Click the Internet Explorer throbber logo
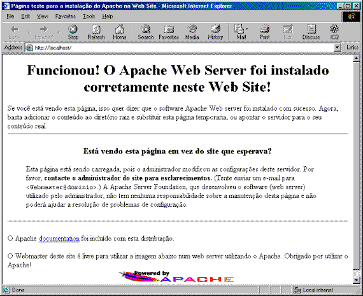The width and height of the screenshot is (363, 296). (x=351, y=17)
